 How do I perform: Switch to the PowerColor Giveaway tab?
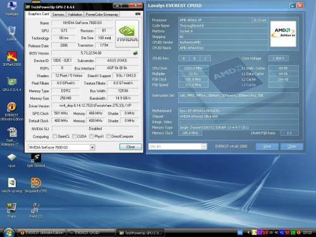coord(102,15)
